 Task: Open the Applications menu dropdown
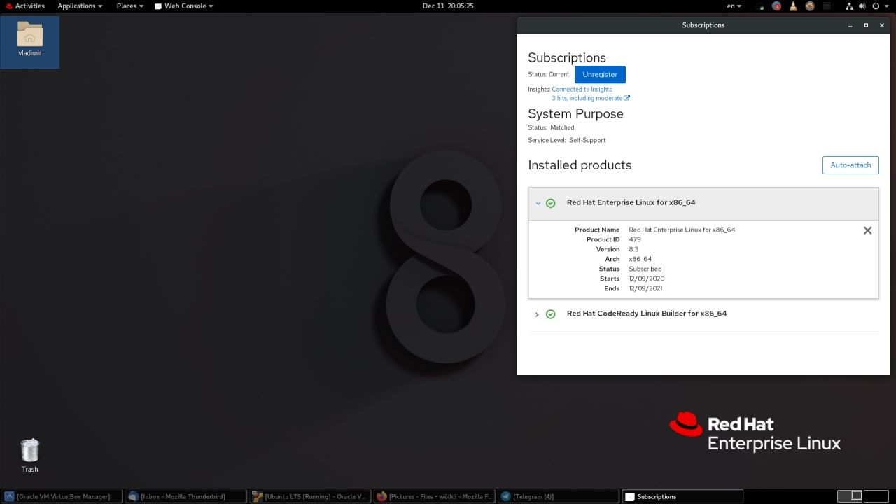click(80, 6)
